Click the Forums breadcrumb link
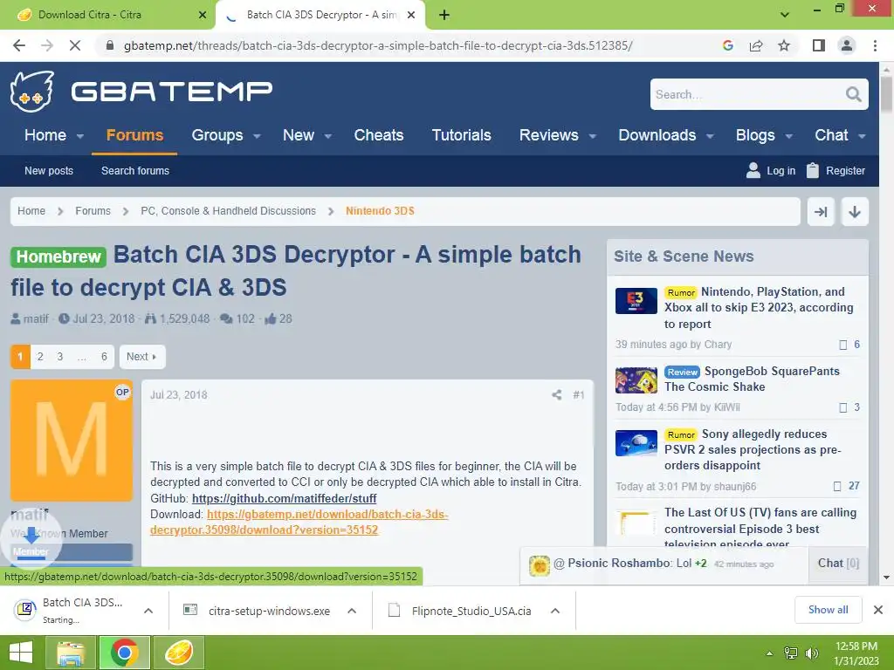This screenshot has width=894, height=670. (x=93, y=211)
